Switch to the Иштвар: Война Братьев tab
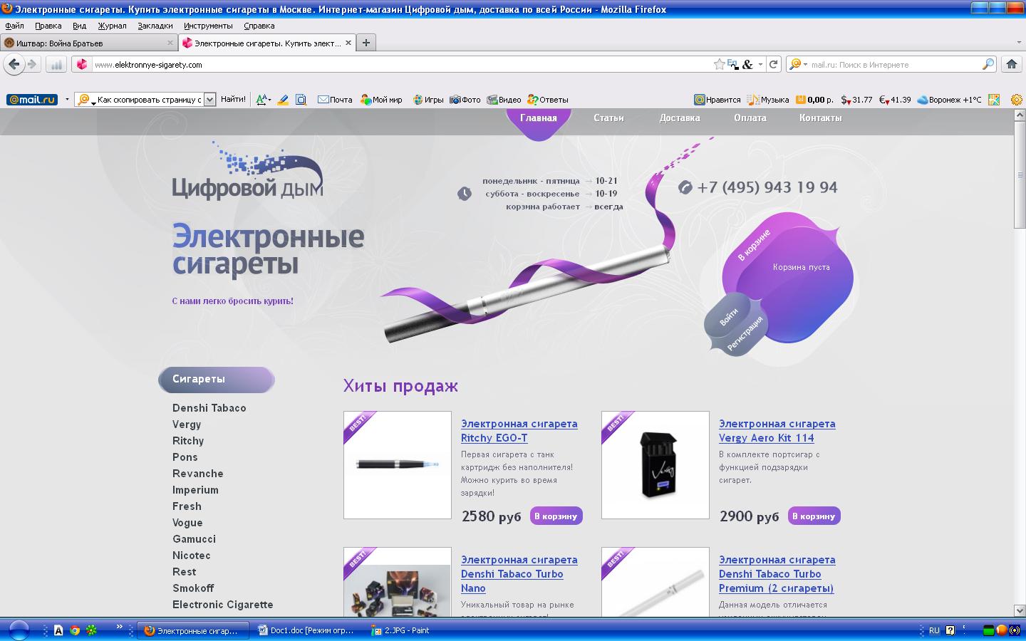This screenshot has width=1026, height=641. pyautogui.click(x=89, y=43)
